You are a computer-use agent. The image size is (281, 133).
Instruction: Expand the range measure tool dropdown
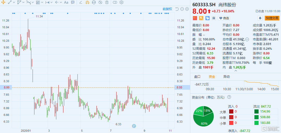(x=52, y=3)
